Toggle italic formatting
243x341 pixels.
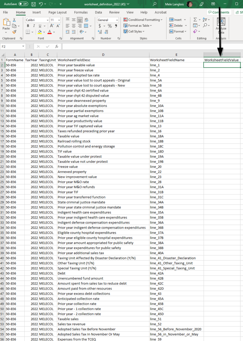(34, 26)
